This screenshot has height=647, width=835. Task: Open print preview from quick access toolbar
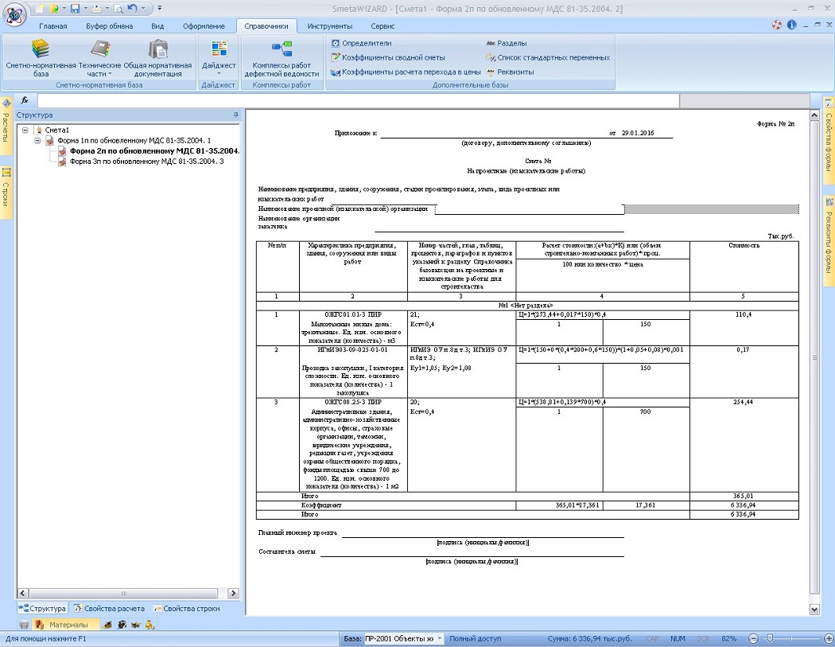click(x=118, y=9)
